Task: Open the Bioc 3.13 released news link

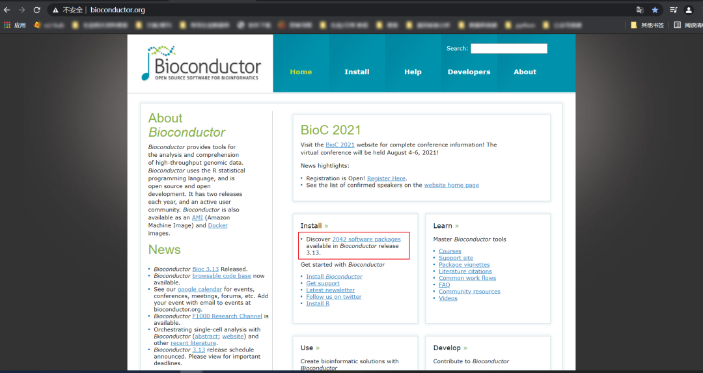Action: (x=205, y=269)
